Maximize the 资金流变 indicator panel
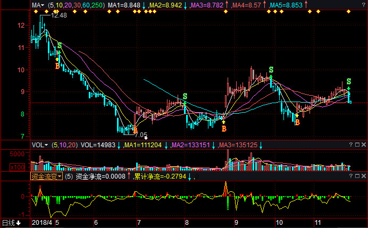 [x=357, y=176]
